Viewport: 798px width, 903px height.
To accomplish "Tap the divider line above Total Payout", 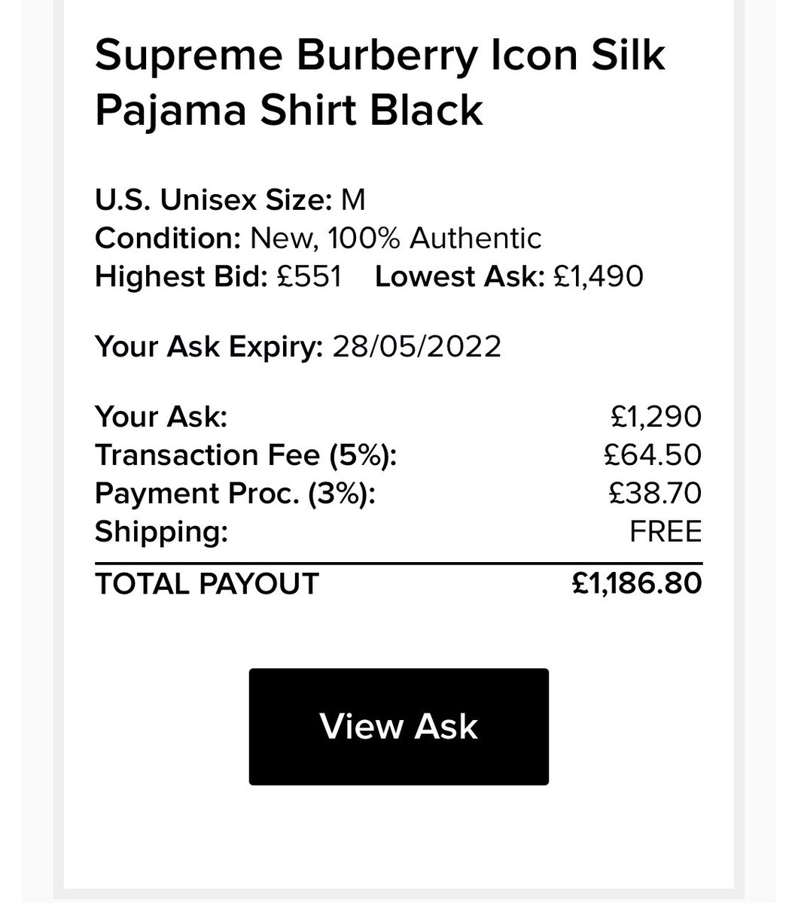I will click(398, 563).
